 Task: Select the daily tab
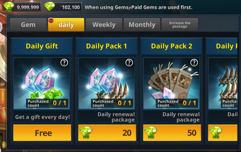(66, 25)
